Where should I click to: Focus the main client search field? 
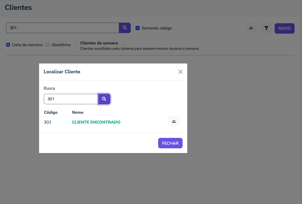pyautogui.click(x=63, y=28)
